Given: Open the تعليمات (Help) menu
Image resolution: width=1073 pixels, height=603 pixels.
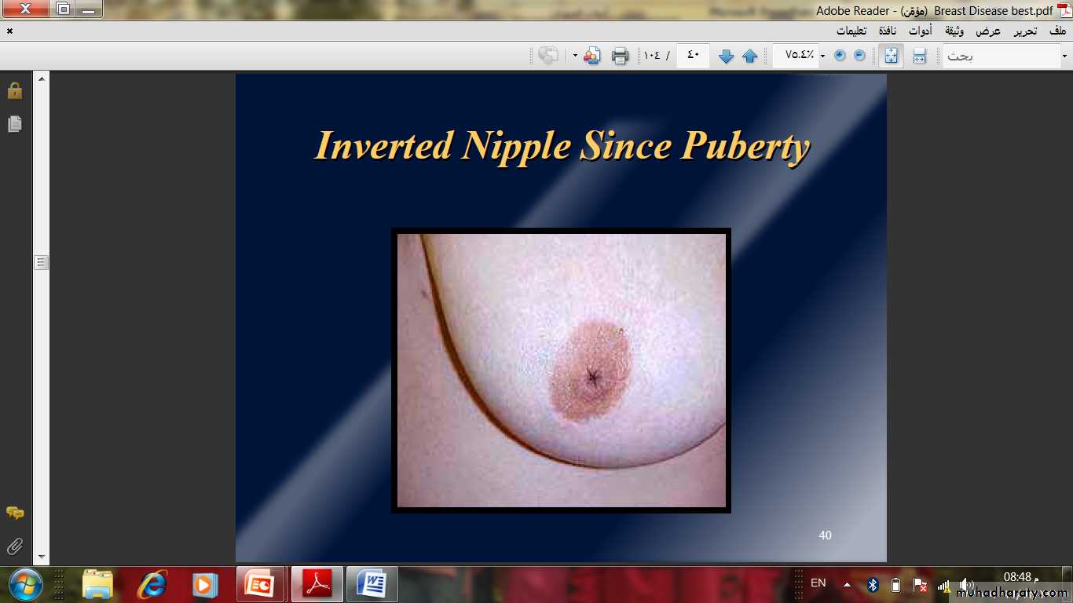Looking at the screenshot, I should (851, 31).
